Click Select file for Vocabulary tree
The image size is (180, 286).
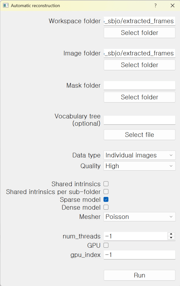pyautogui.click(x=139, y=135)
